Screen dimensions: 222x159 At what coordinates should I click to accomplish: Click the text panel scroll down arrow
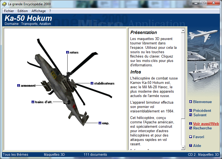183,148
